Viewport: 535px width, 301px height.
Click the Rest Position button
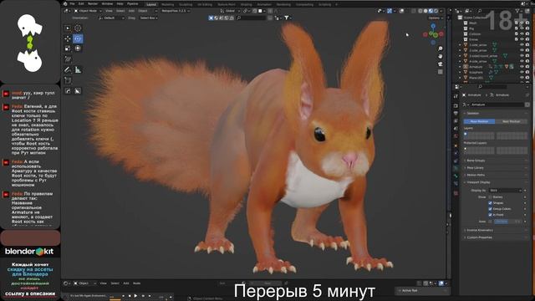(x=511, y=121)
